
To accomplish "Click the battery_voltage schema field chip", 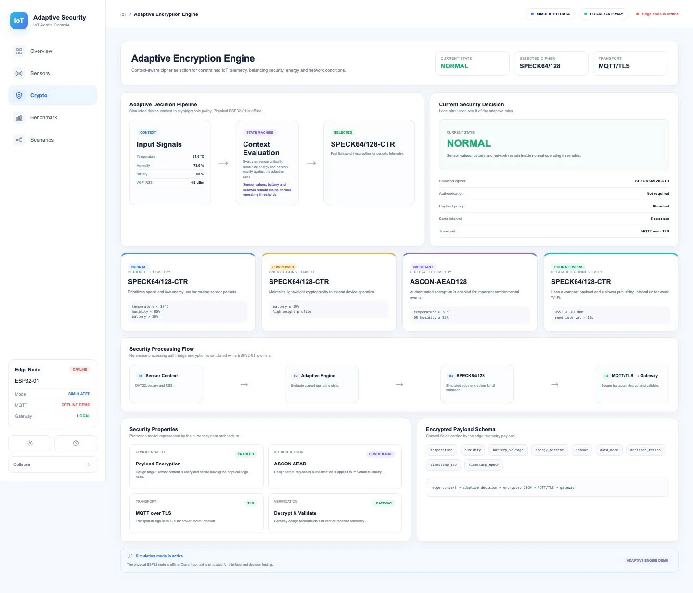I will (x=508, y=450).
